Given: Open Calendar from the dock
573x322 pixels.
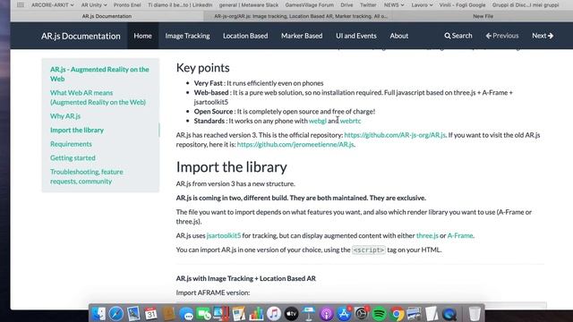Looking at the screenshot, I should coord(151,314).
